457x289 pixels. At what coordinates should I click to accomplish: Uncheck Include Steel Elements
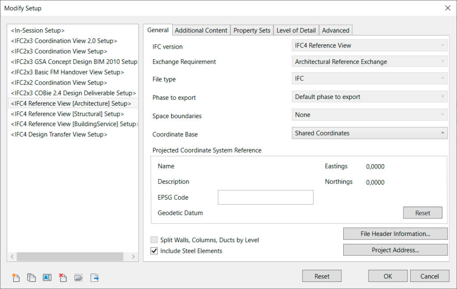pos(154,251)
